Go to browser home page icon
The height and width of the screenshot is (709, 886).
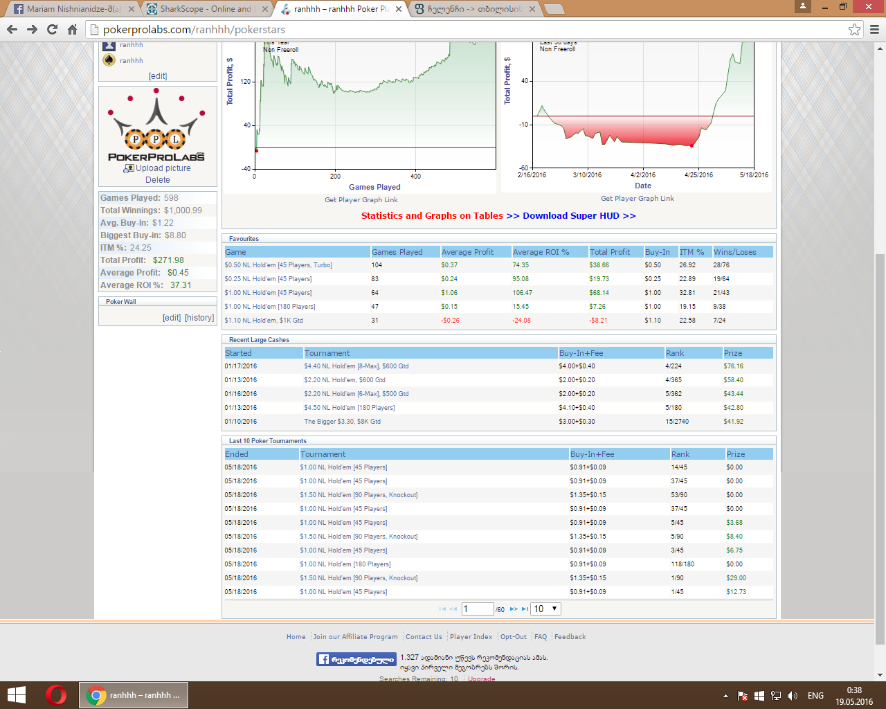click(72, 29)
